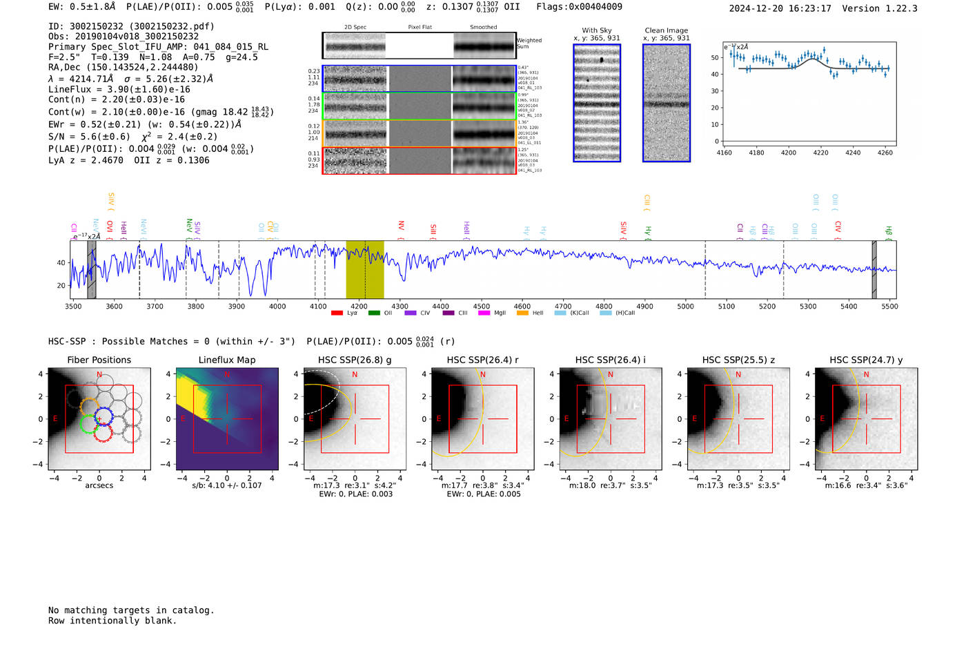This screenshot has height=658, width=966.
Task: Select the CIV legend color swatch
Action: click(411, 313)
